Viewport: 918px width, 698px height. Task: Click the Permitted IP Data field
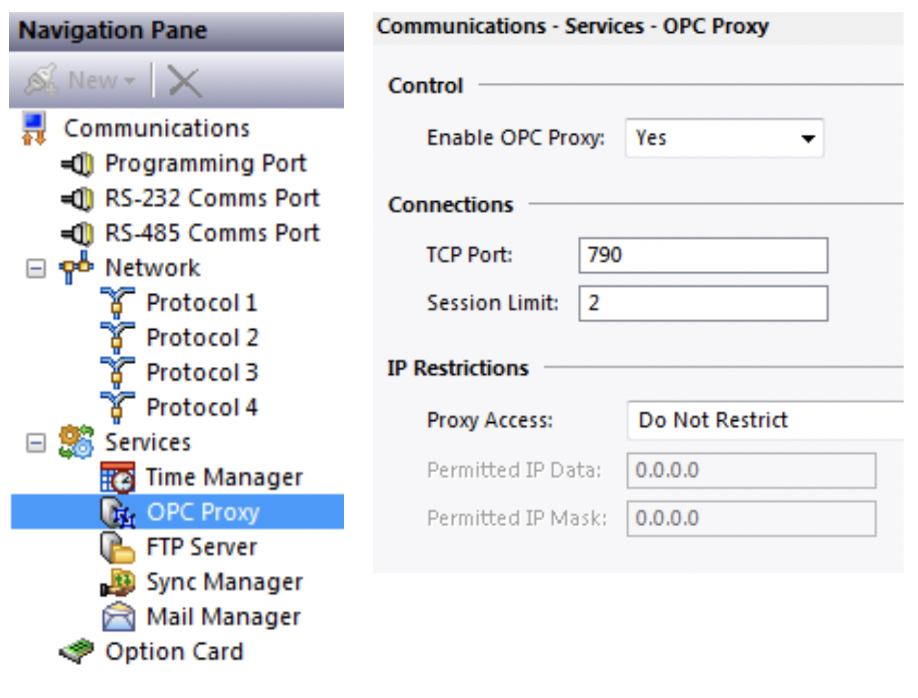pos(751,470)
